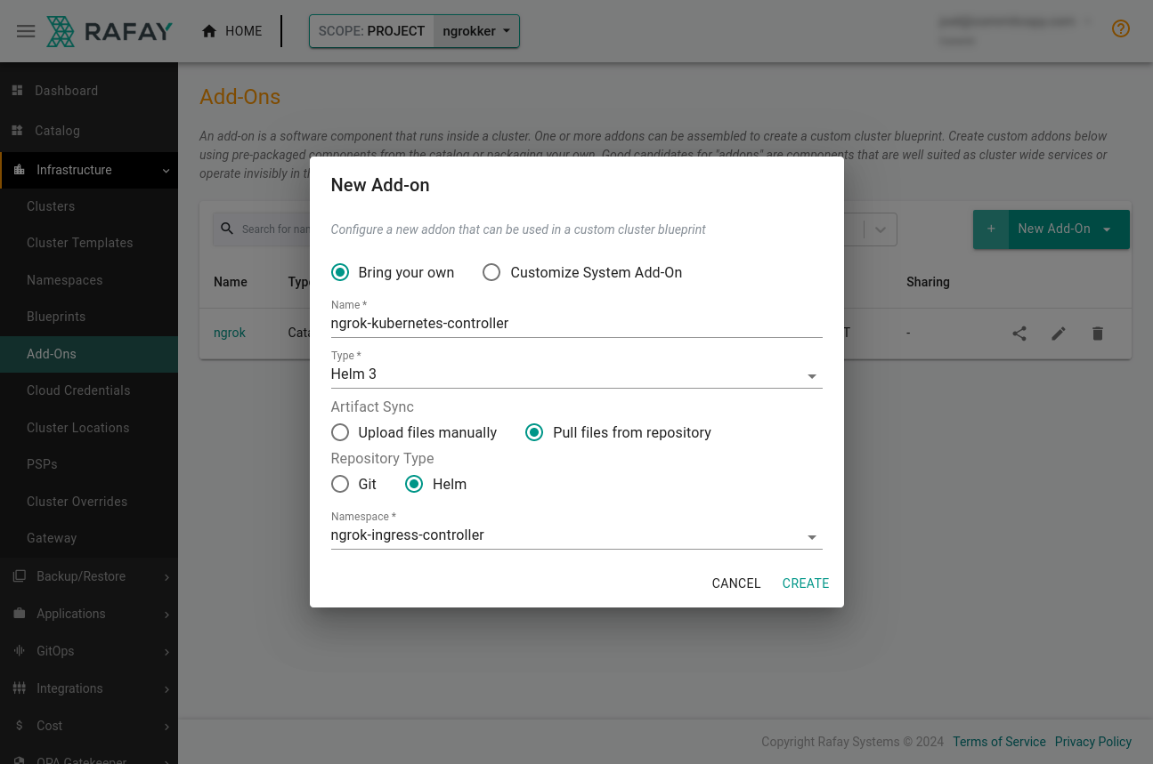Click the plus icon on New Add-On
Image resolution: width=1153 pixels, height=764 pixels.
pos(991,229)
